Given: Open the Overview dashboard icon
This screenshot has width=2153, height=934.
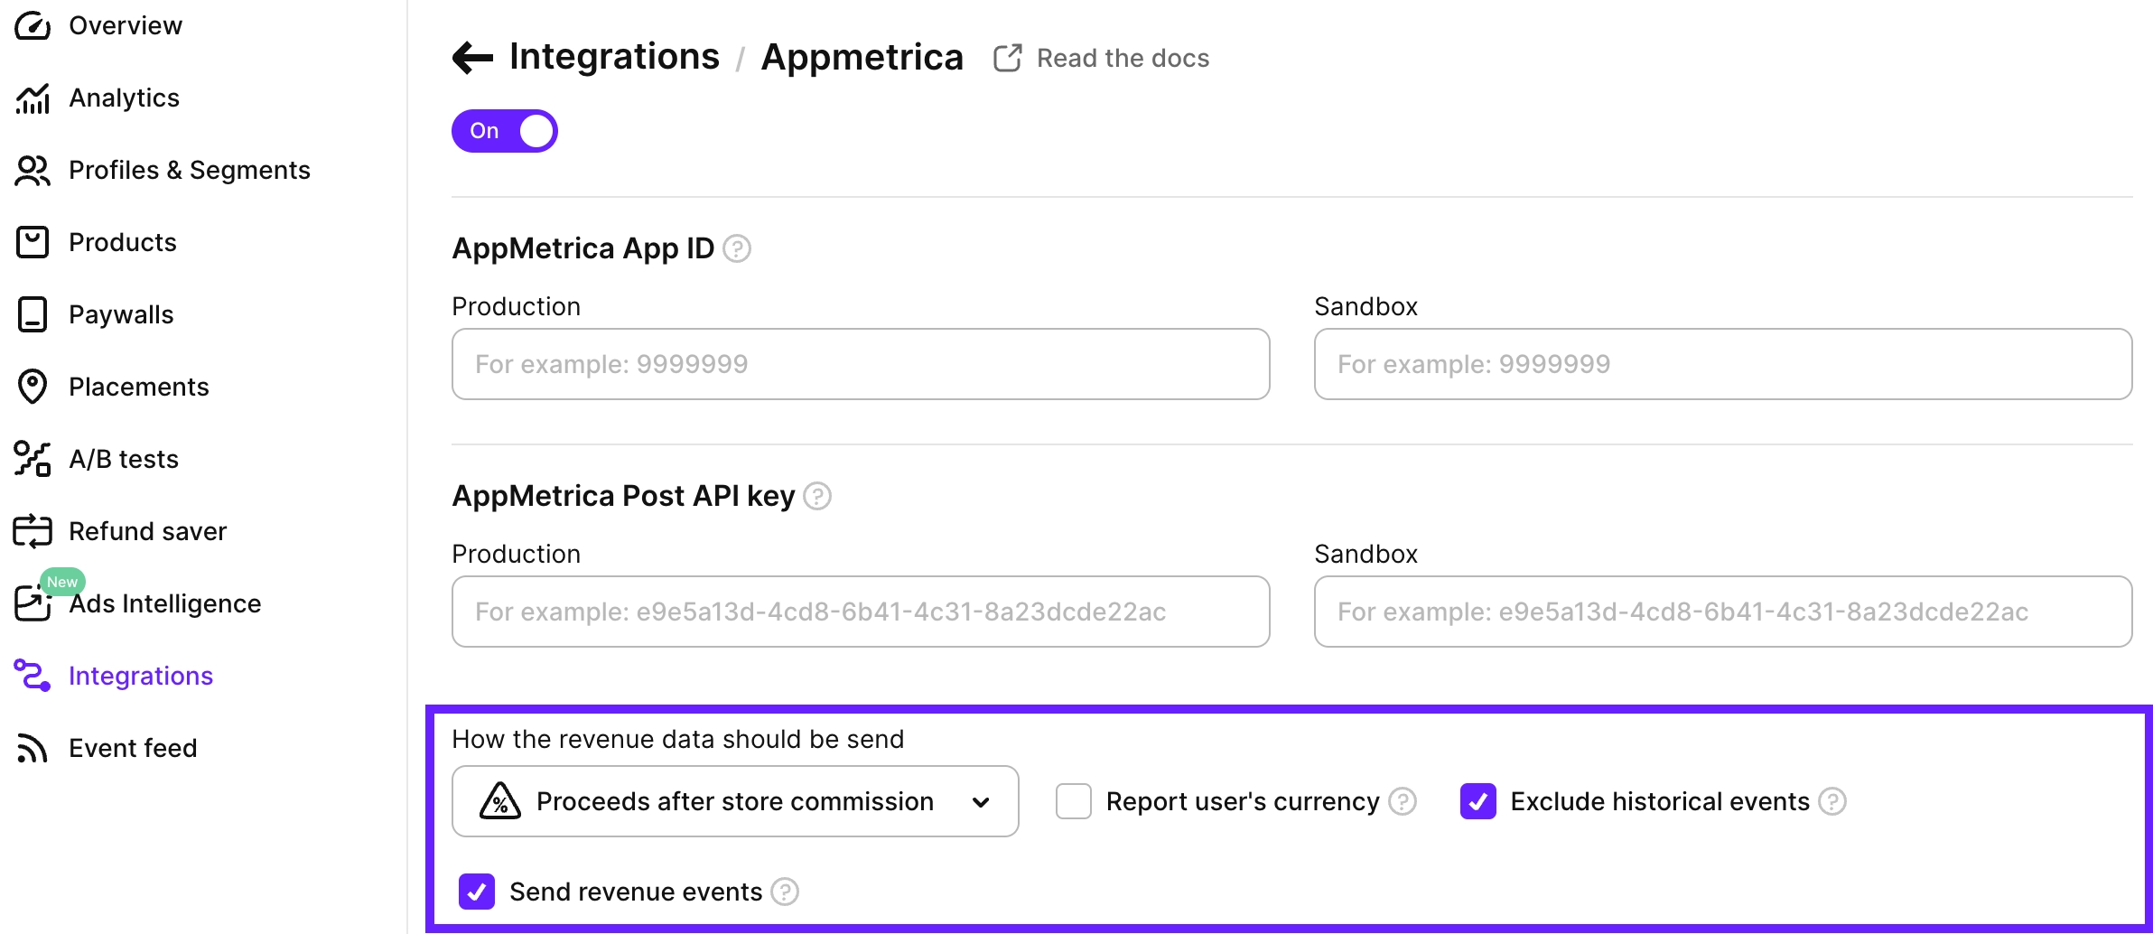Looking at the screenshot, I should click(x=33, y=25).
